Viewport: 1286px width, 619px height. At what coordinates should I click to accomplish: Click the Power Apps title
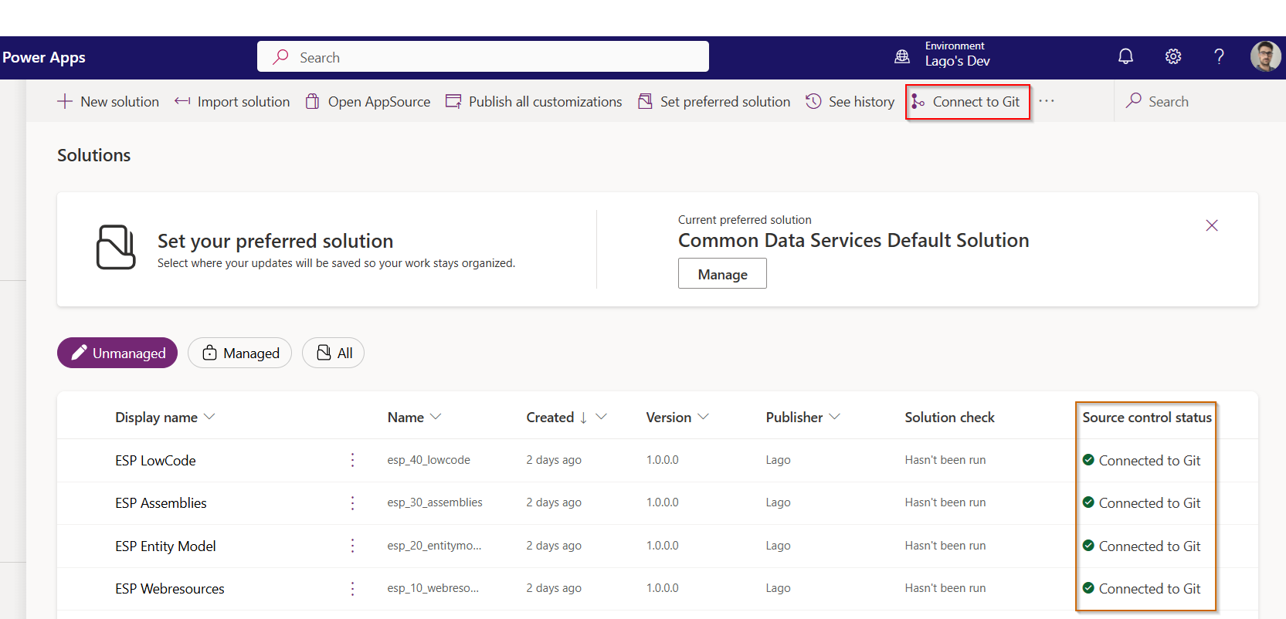pos(44,57)
